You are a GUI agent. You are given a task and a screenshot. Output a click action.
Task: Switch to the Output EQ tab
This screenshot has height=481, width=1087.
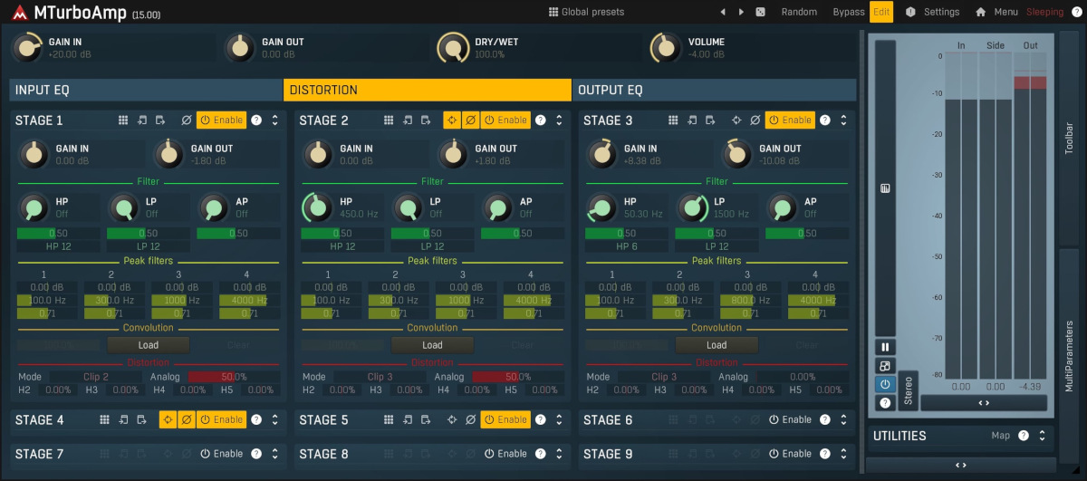click(716, 90)
